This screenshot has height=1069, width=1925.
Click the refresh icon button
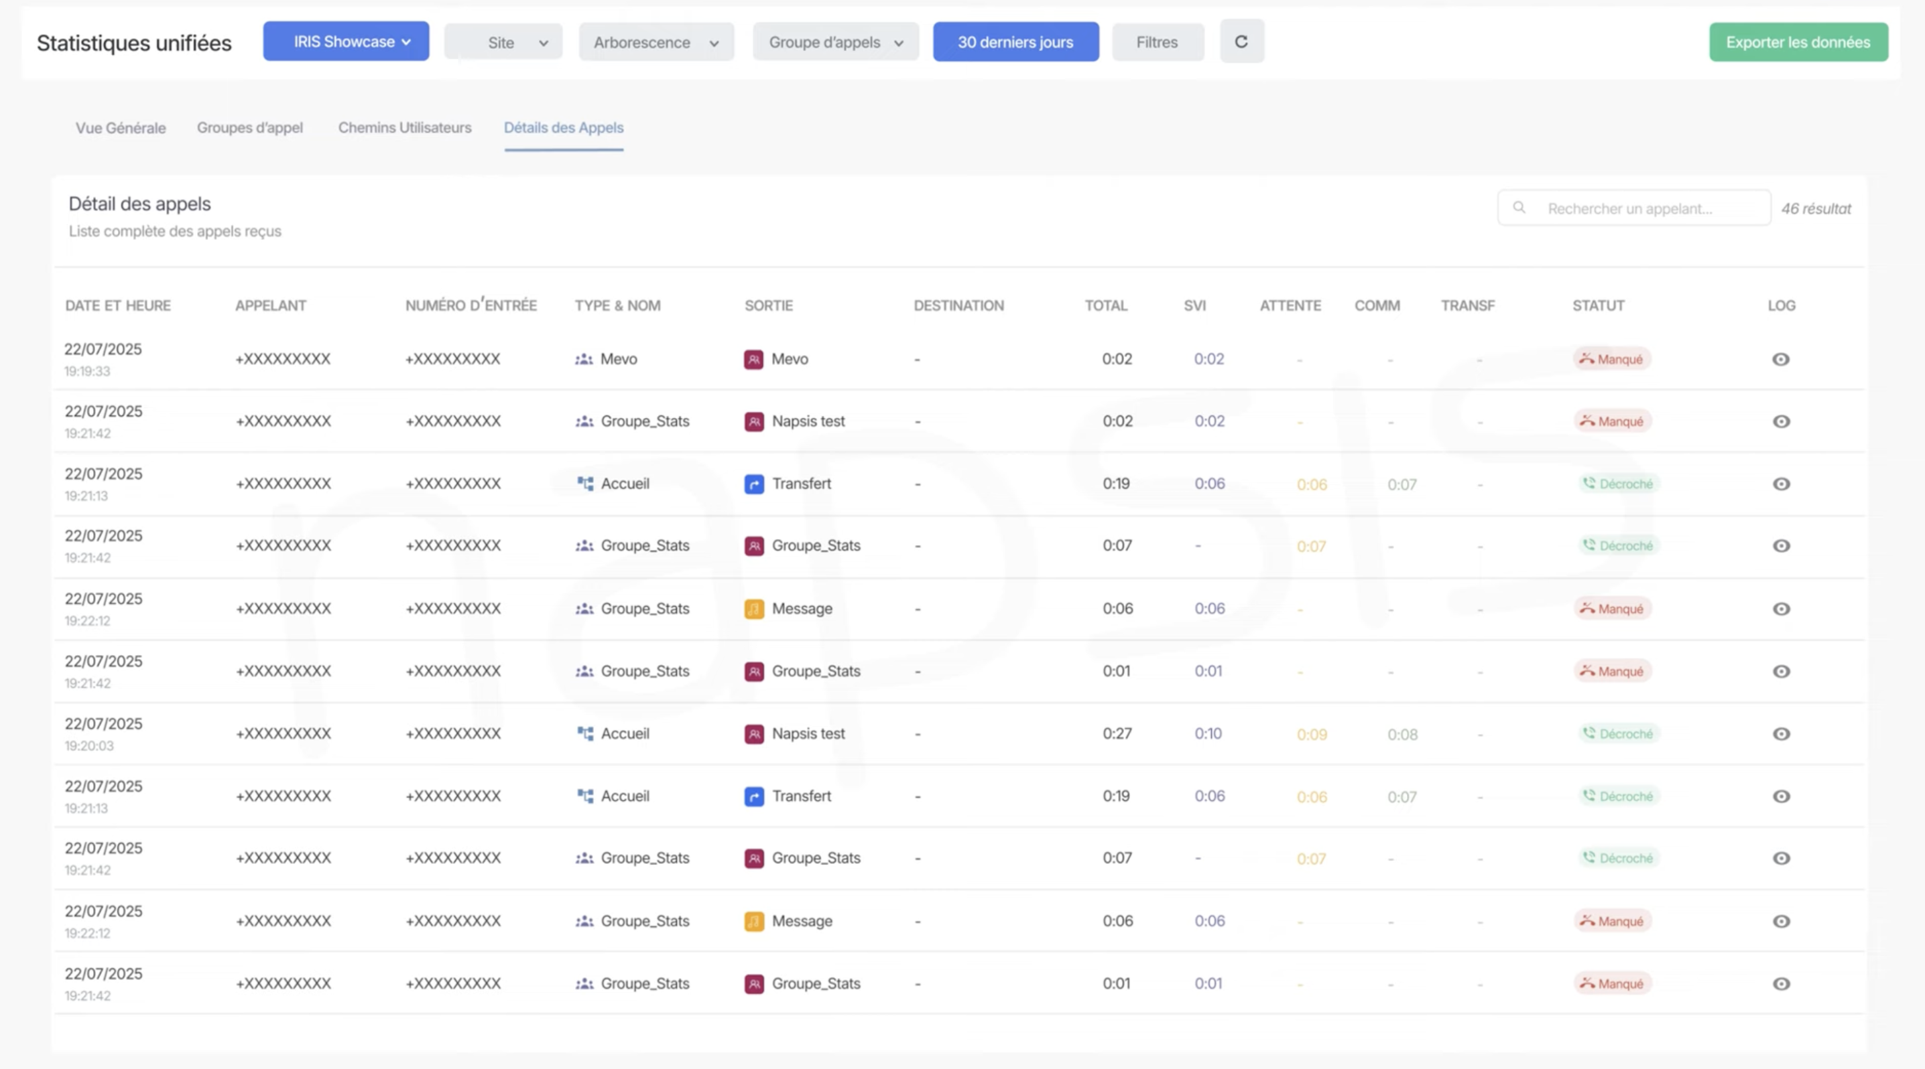[x=1241, y=42]
